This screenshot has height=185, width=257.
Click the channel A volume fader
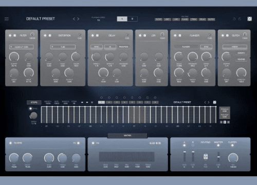185,156
